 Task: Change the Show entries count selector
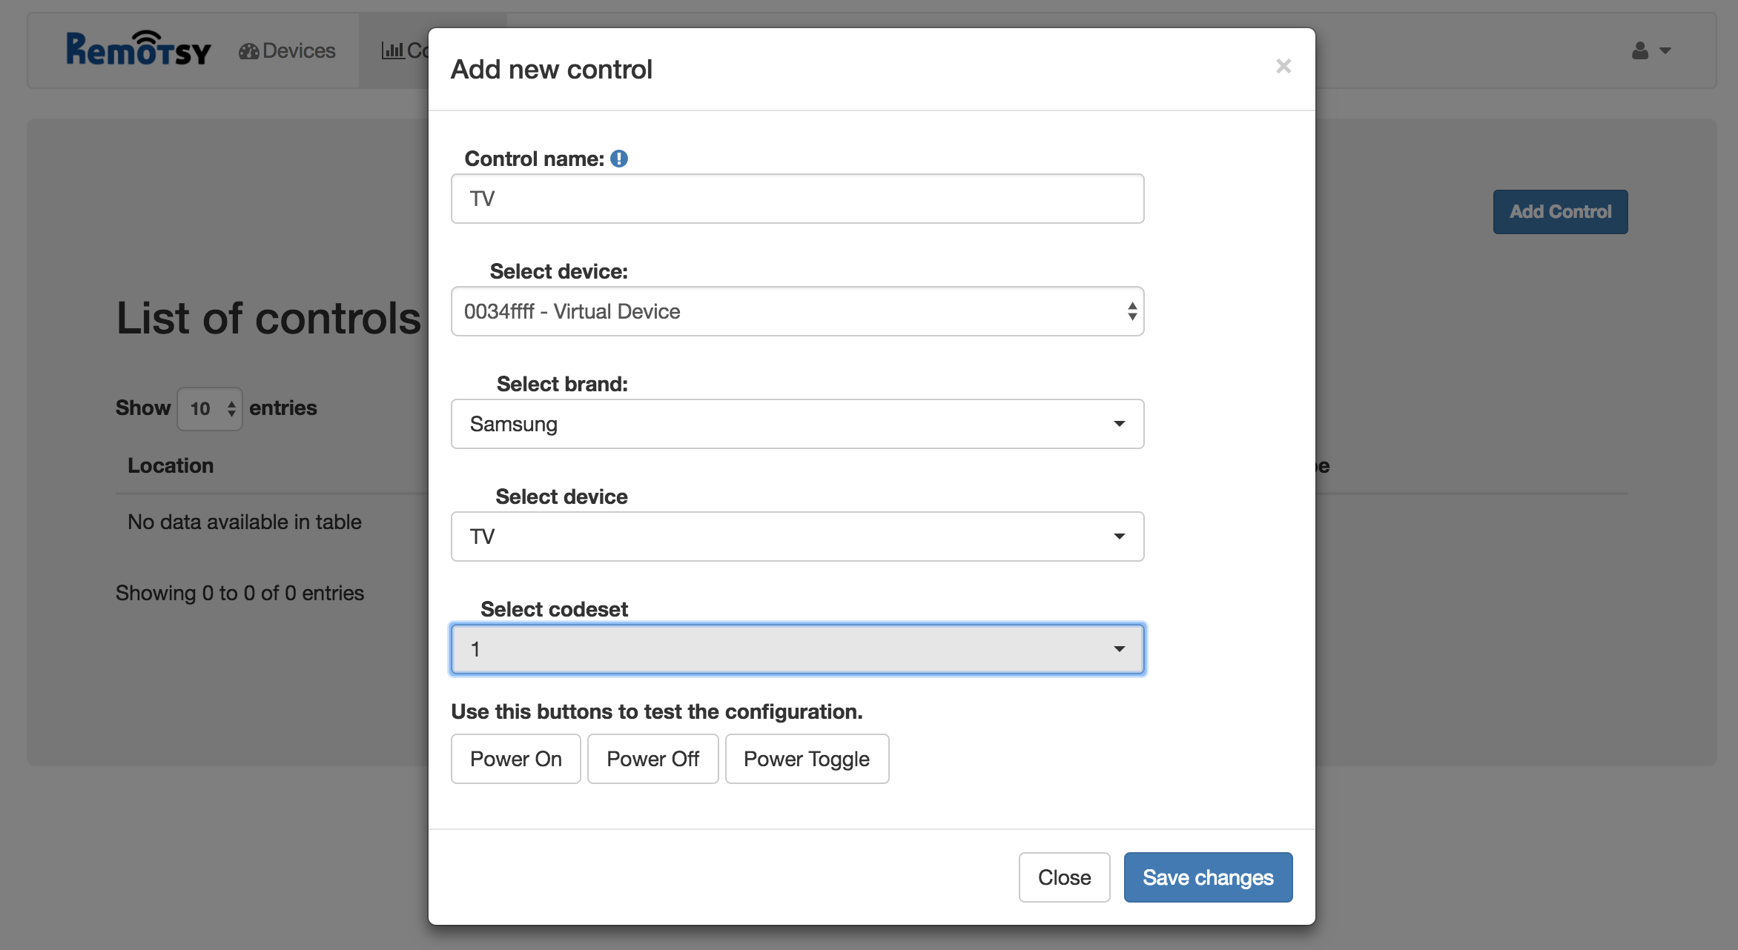click(x=210, y=408)
